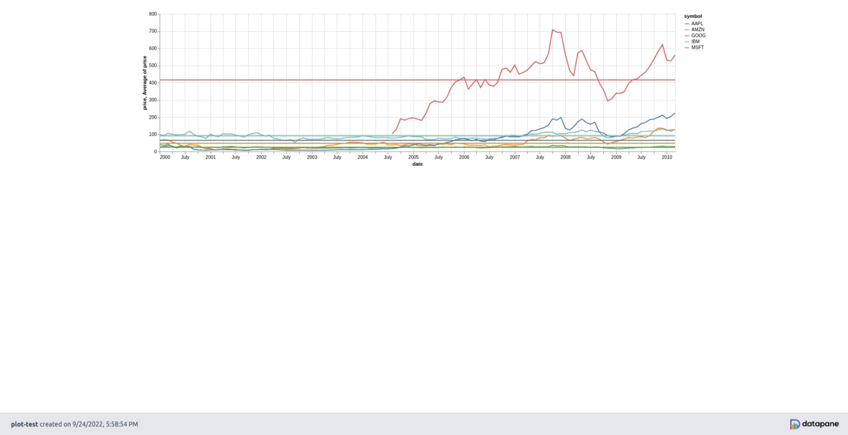Click the 2005 x-axis label
Screen dimensions: 848x435
click(414, 157)
